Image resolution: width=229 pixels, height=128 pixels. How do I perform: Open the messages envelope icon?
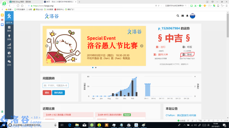[x=183, y=16]
